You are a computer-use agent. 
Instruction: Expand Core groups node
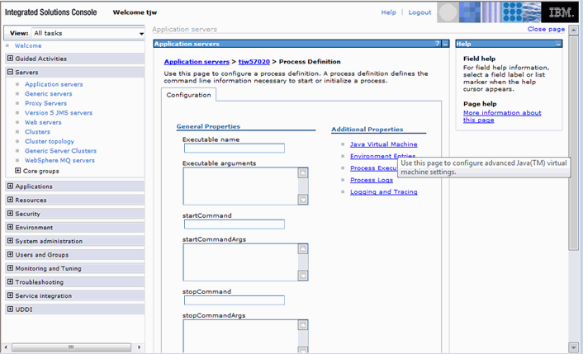click(17, 171)
